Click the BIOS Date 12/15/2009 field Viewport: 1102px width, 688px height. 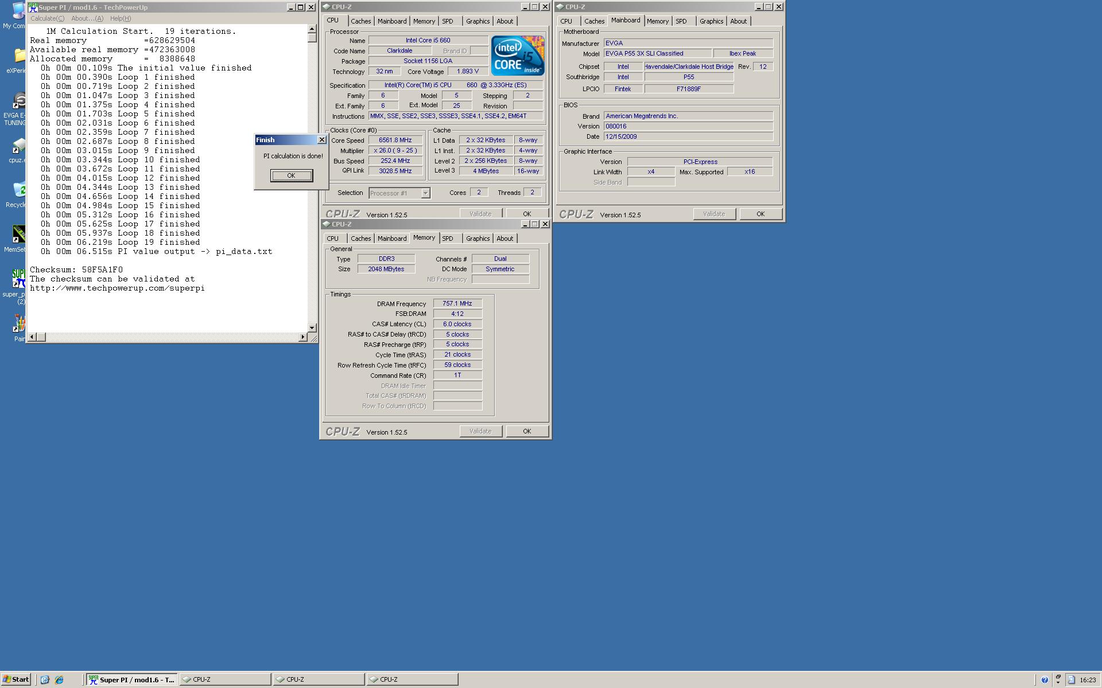pos(688,136)
